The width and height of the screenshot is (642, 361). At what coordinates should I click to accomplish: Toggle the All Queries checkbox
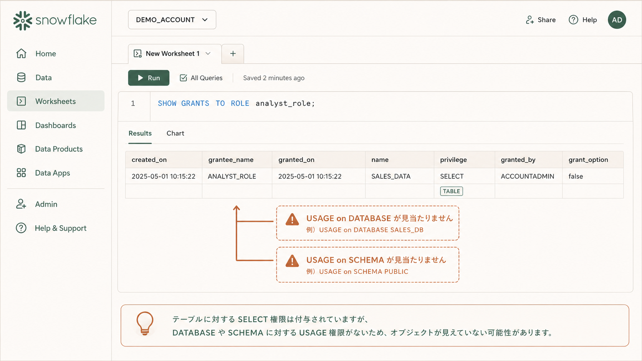coord(184,78)
